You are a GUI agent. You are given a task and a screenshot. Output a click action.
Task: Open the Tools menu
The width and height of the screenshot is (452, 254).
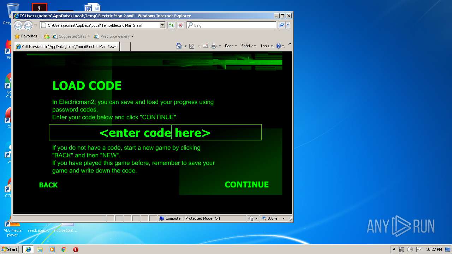(x=267, y=46)
